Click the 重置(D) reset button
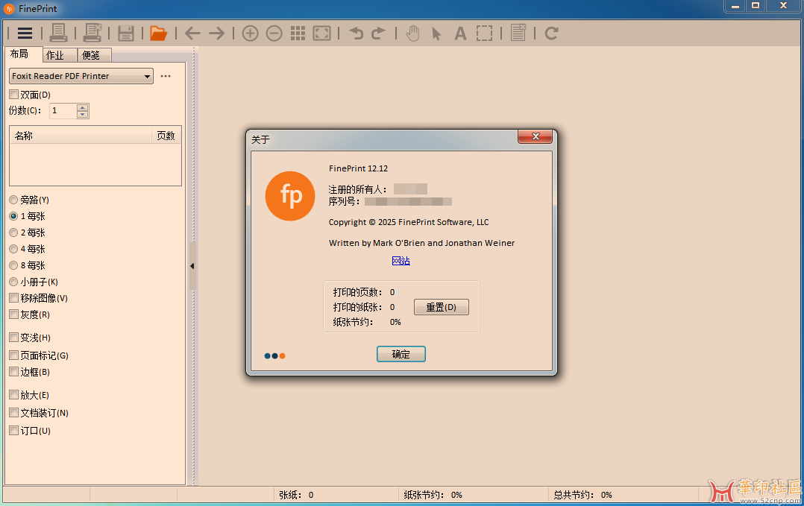Viewport: 804px width, 506px height. click(x=442, y=307)
